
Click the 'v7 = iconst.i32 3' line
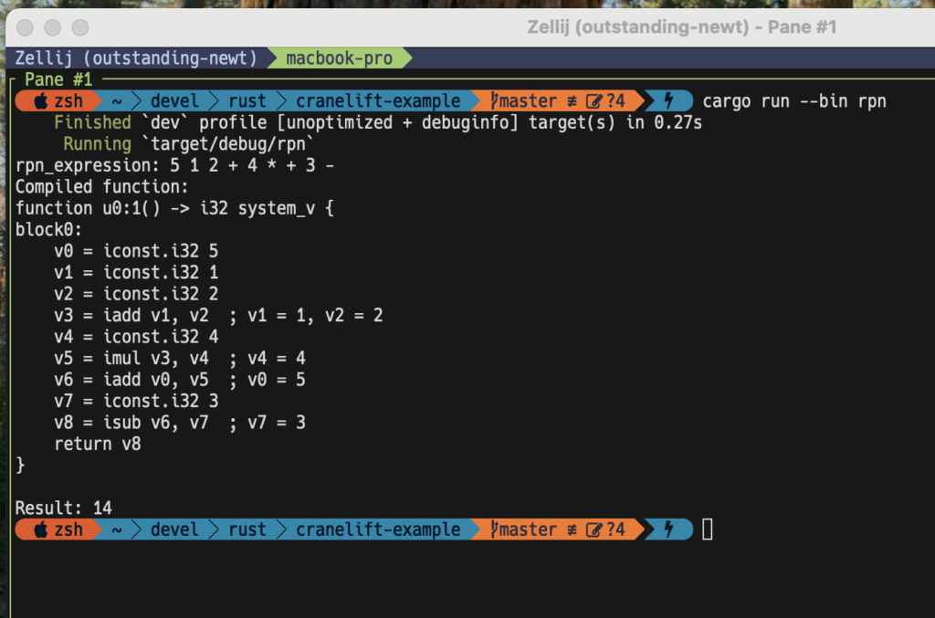[x=136, y=401]
